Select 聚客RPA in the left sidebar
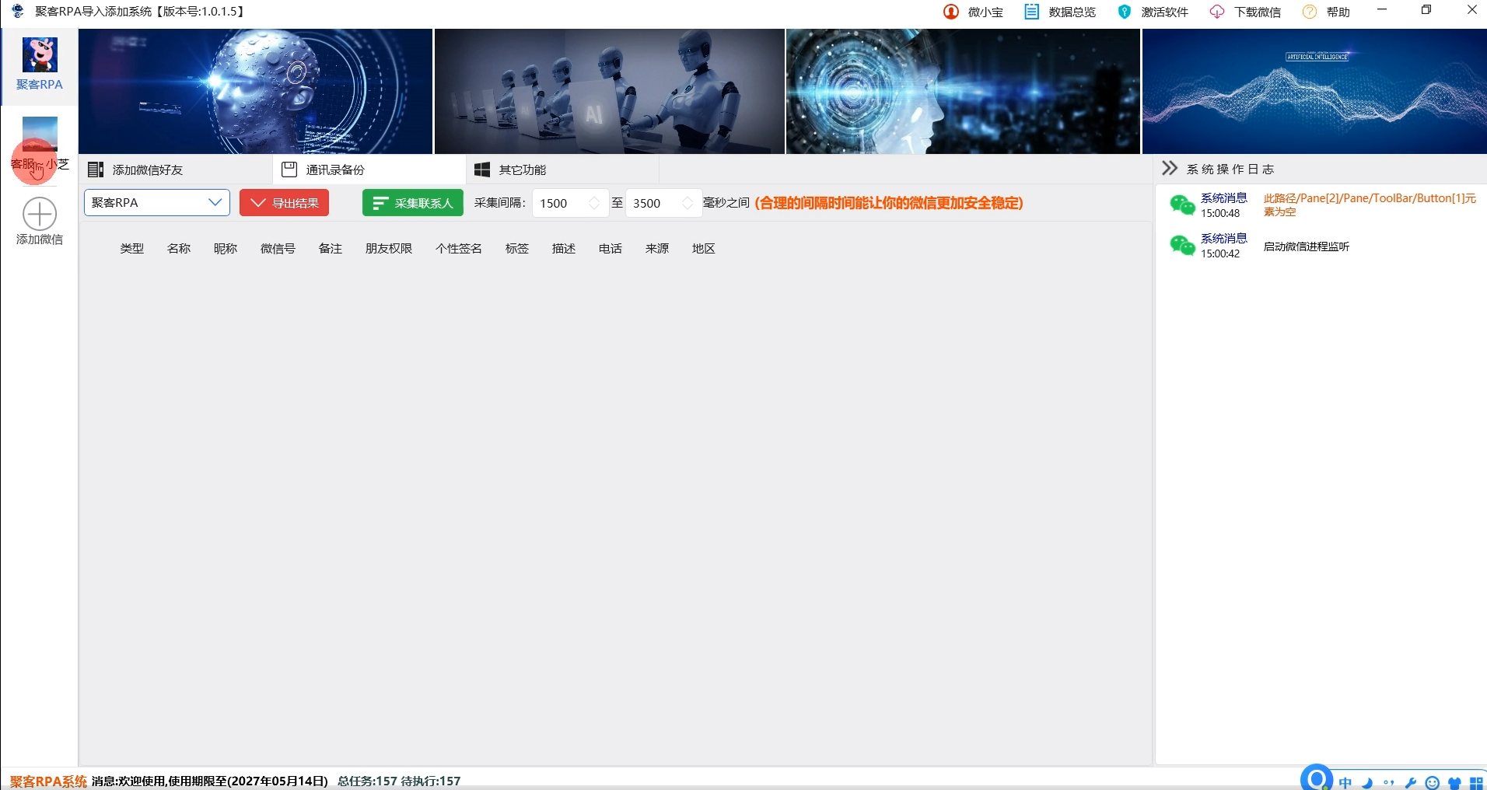 pyautogui.click(x=39, y=65)
